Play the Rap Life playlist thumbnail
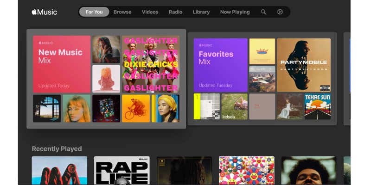 [x=122, y=170]
